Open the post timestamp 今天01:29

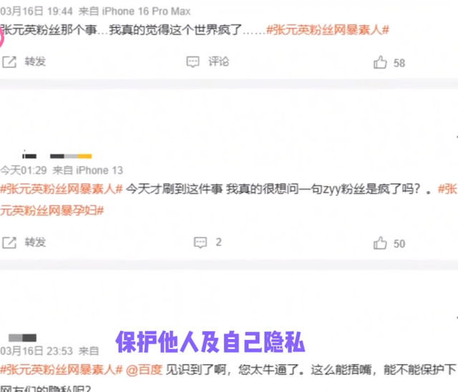(24, 170)
